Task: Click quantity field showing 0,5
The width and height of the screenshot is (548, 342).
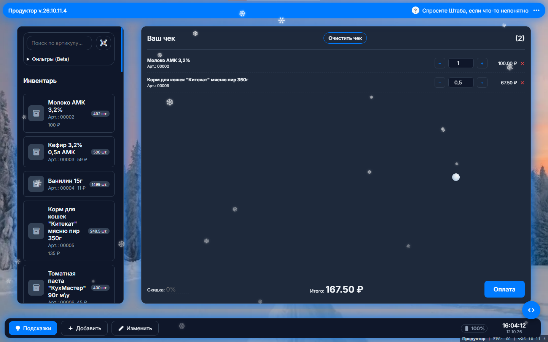Action: click(x=461, y=83)
